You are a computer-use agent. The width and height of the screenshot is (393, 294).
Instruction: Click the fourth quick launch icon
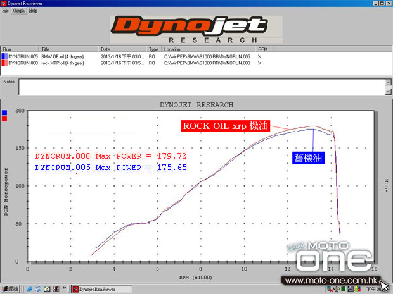56,289
